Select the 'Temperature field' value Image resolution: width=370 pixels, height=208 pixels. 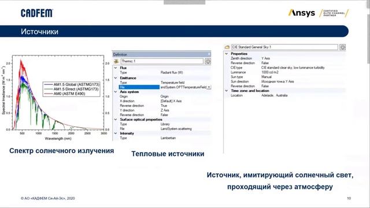(x=172, y=83)
